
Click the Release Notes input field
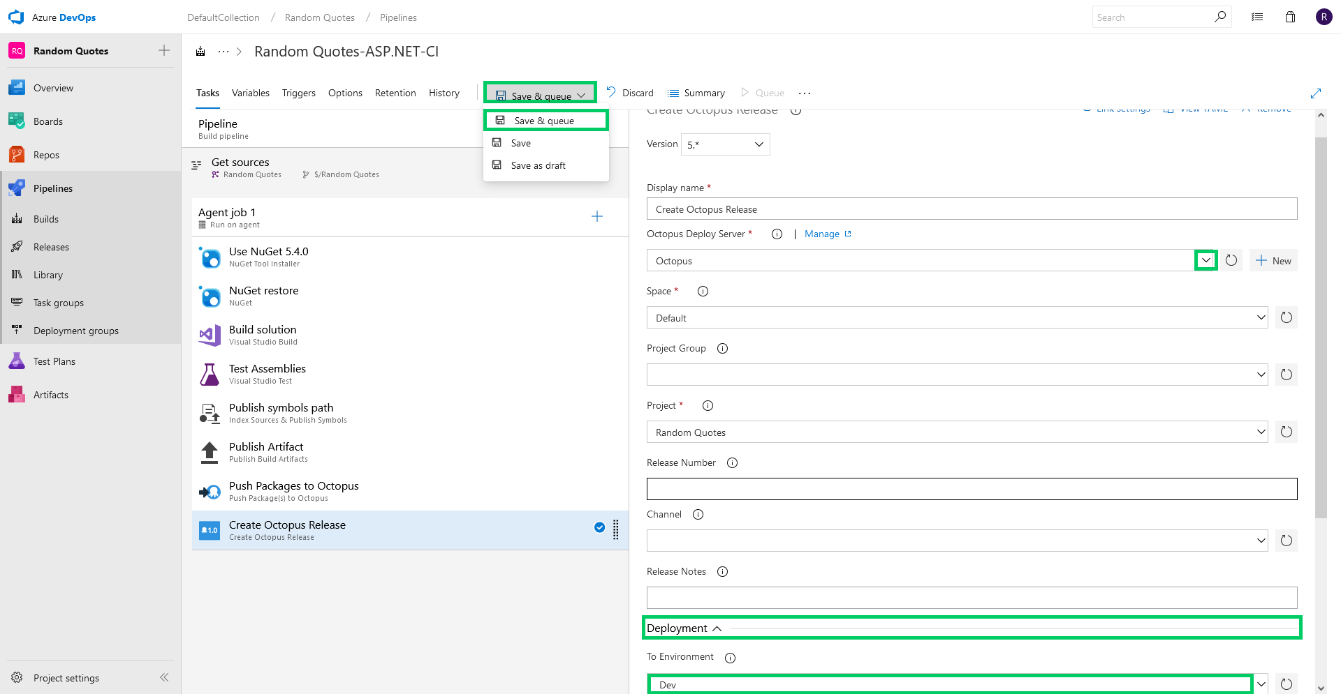(972, 597)
